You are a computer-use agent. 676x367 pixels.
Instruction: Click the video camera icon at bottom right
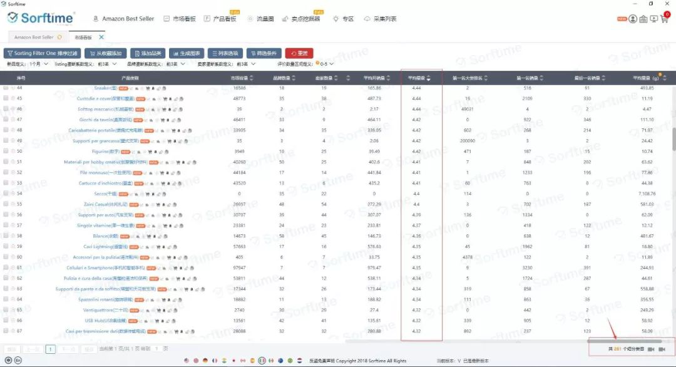(x=651, y=349)
